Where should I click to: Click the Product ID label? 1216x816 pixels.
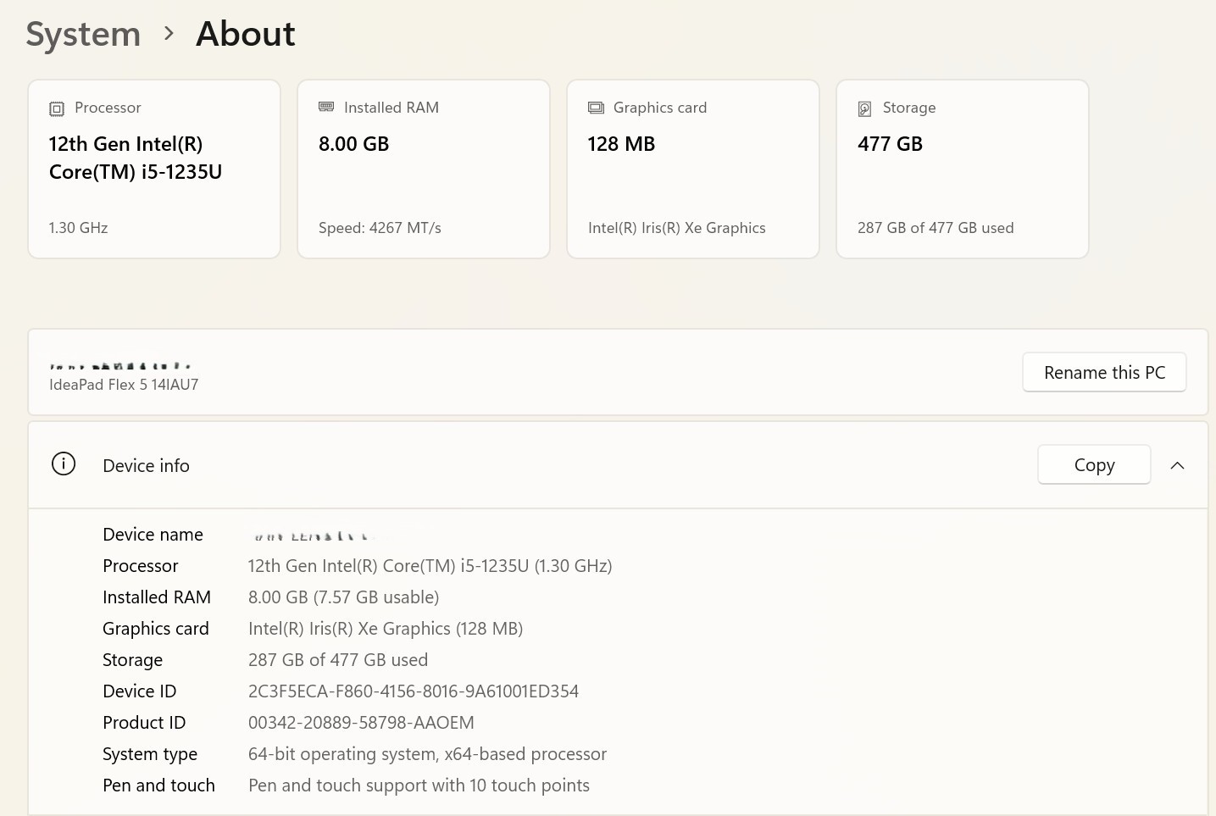tap(144, 723)
